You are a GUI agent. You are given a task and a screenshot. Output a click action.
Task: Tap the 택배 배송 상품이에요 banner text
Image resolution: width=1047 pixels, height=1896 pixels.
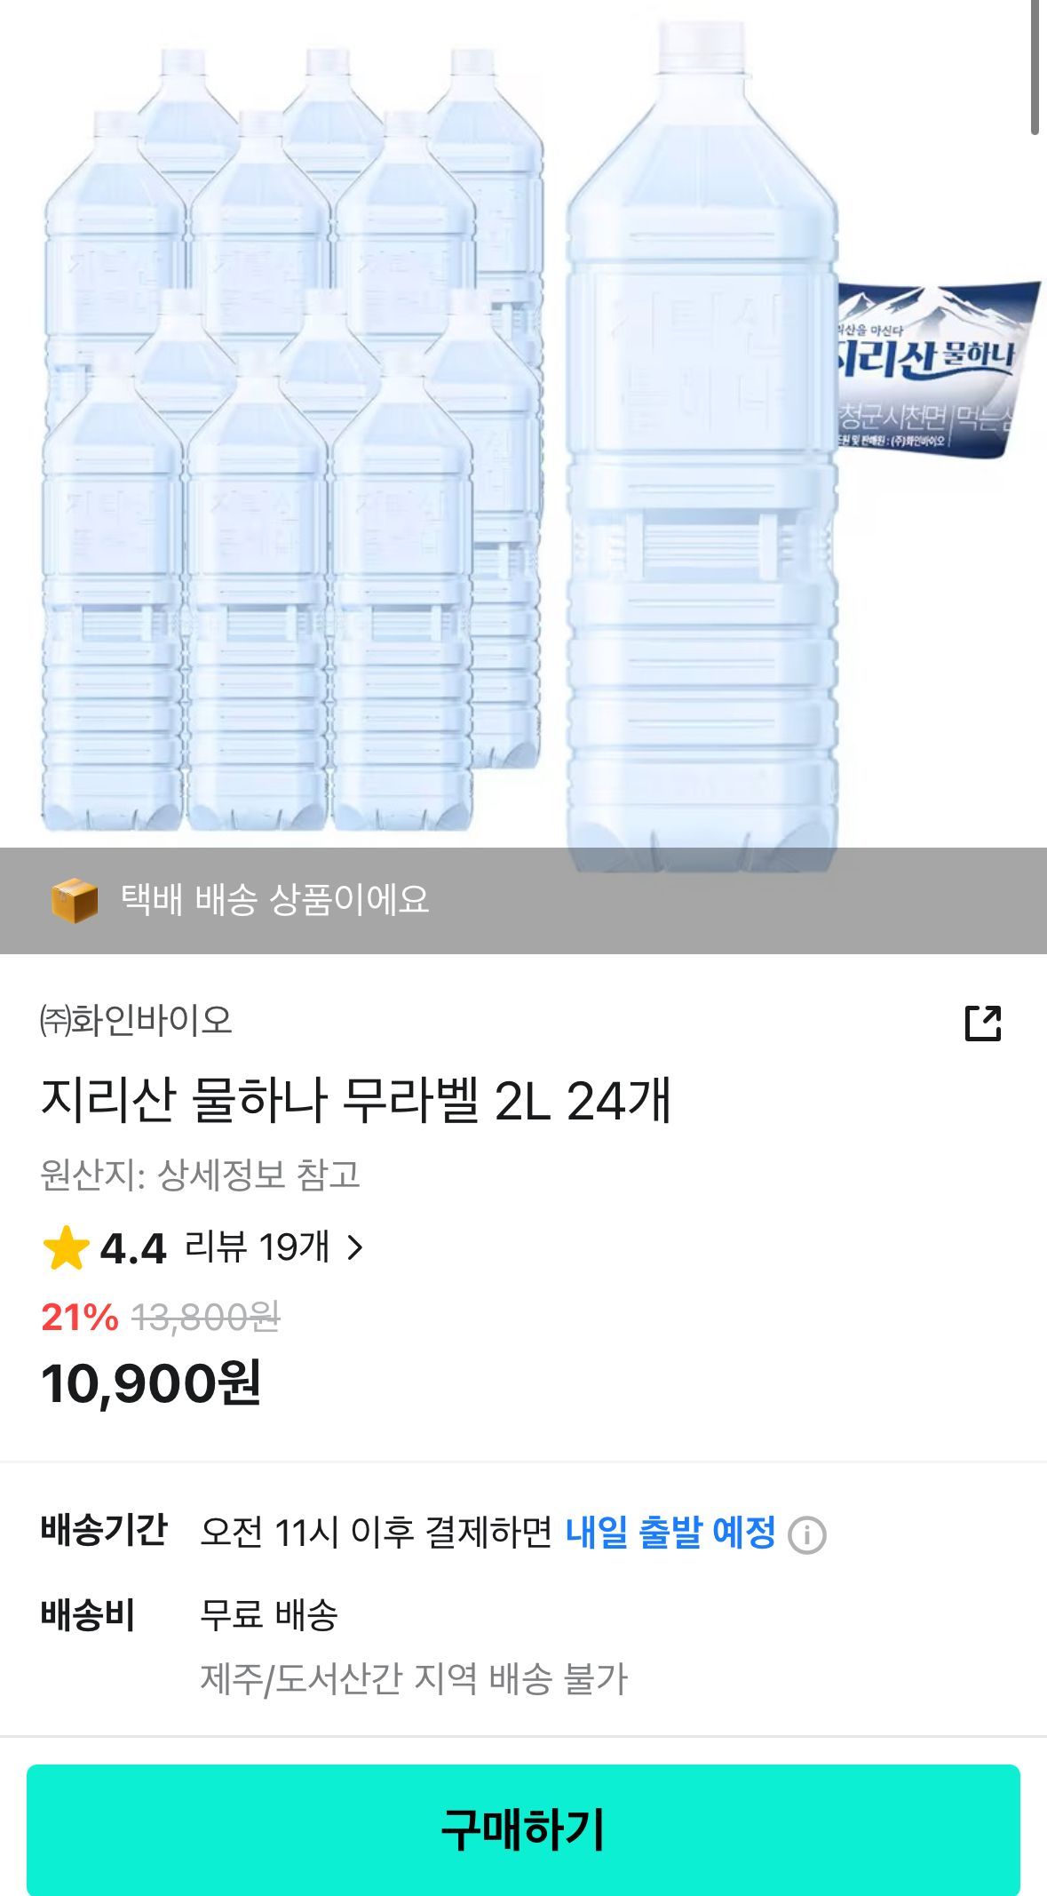tap(275, 900)
